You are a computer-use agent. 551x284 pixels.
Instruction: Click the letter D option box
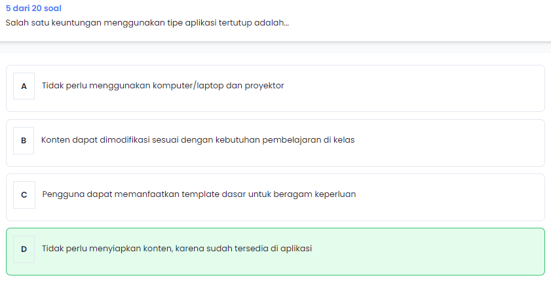click(x=24, y=249)
